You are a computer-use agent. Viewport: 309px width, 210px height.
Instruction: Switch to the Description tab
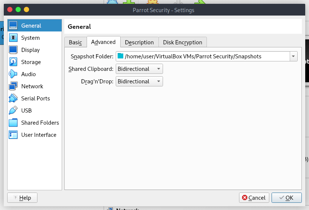coord(139,42)
